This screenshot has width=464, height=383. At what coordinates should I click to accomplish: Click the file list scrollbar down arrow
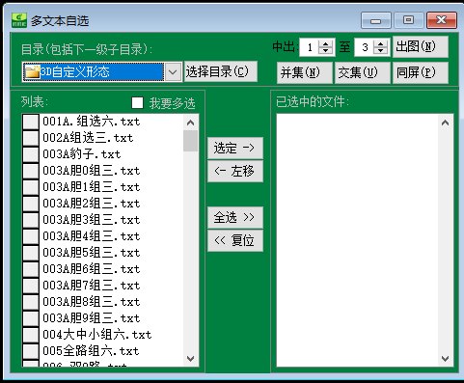190,359
